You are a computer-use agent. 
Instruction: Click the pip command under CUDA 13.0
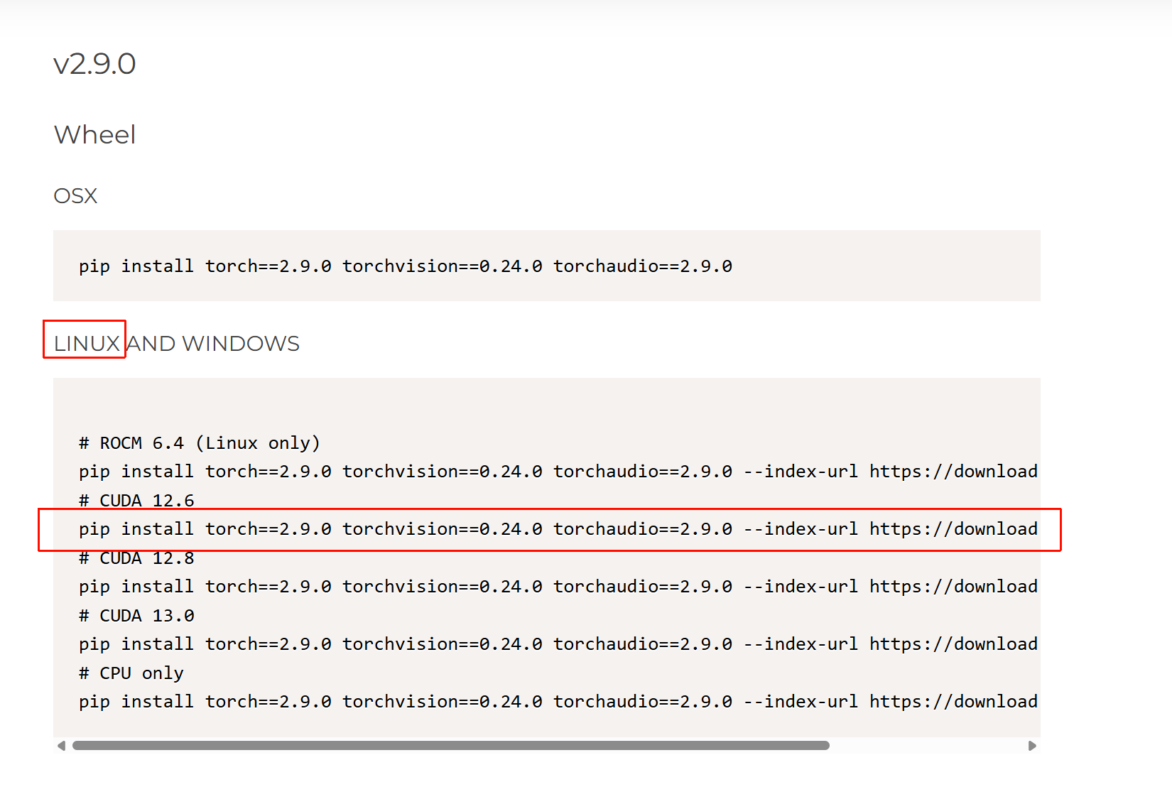(x=558, y=644)
